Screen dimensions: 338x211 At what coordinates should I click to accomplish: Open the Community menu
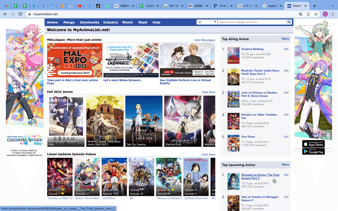pos(90,22)
